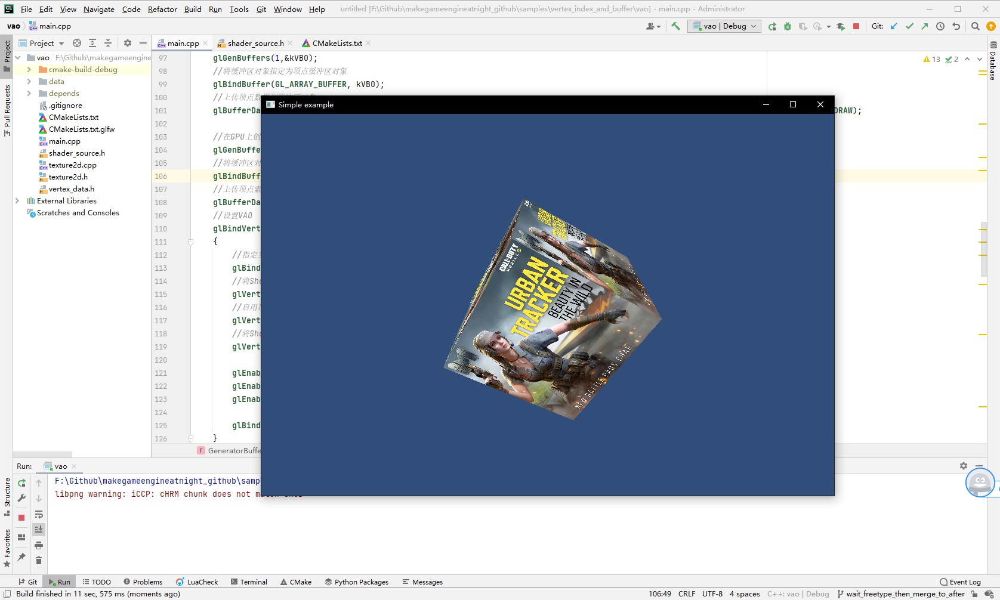This screenshot has height=600, width=1000.
Task: Click the Git update project blue arrow
Action: coord(894,26)
